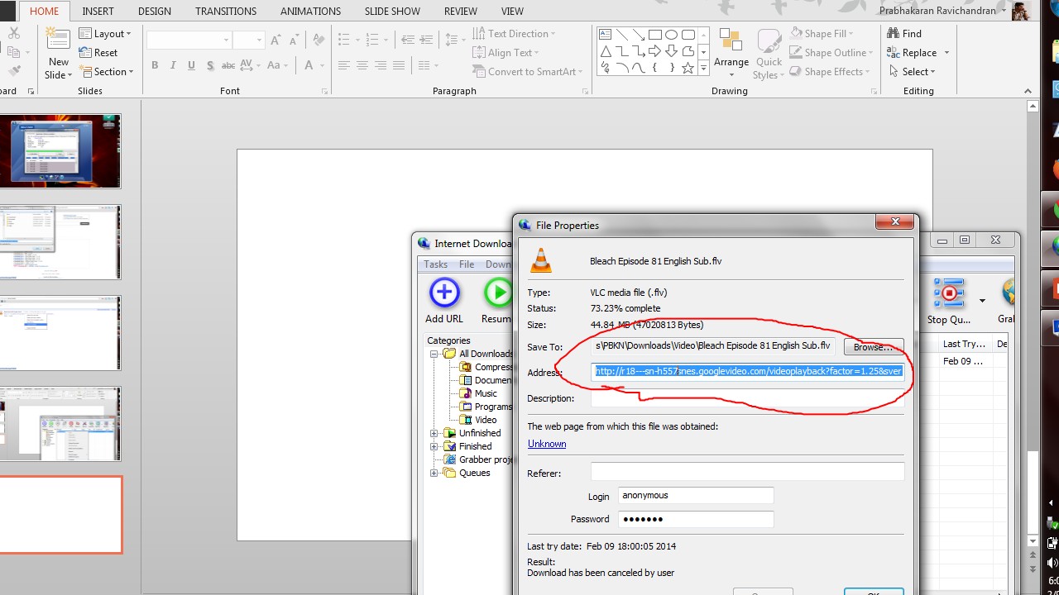Click the Unknown web page link
The width and height of the screenshot is (1059, 595).
[x=547, y=444]
